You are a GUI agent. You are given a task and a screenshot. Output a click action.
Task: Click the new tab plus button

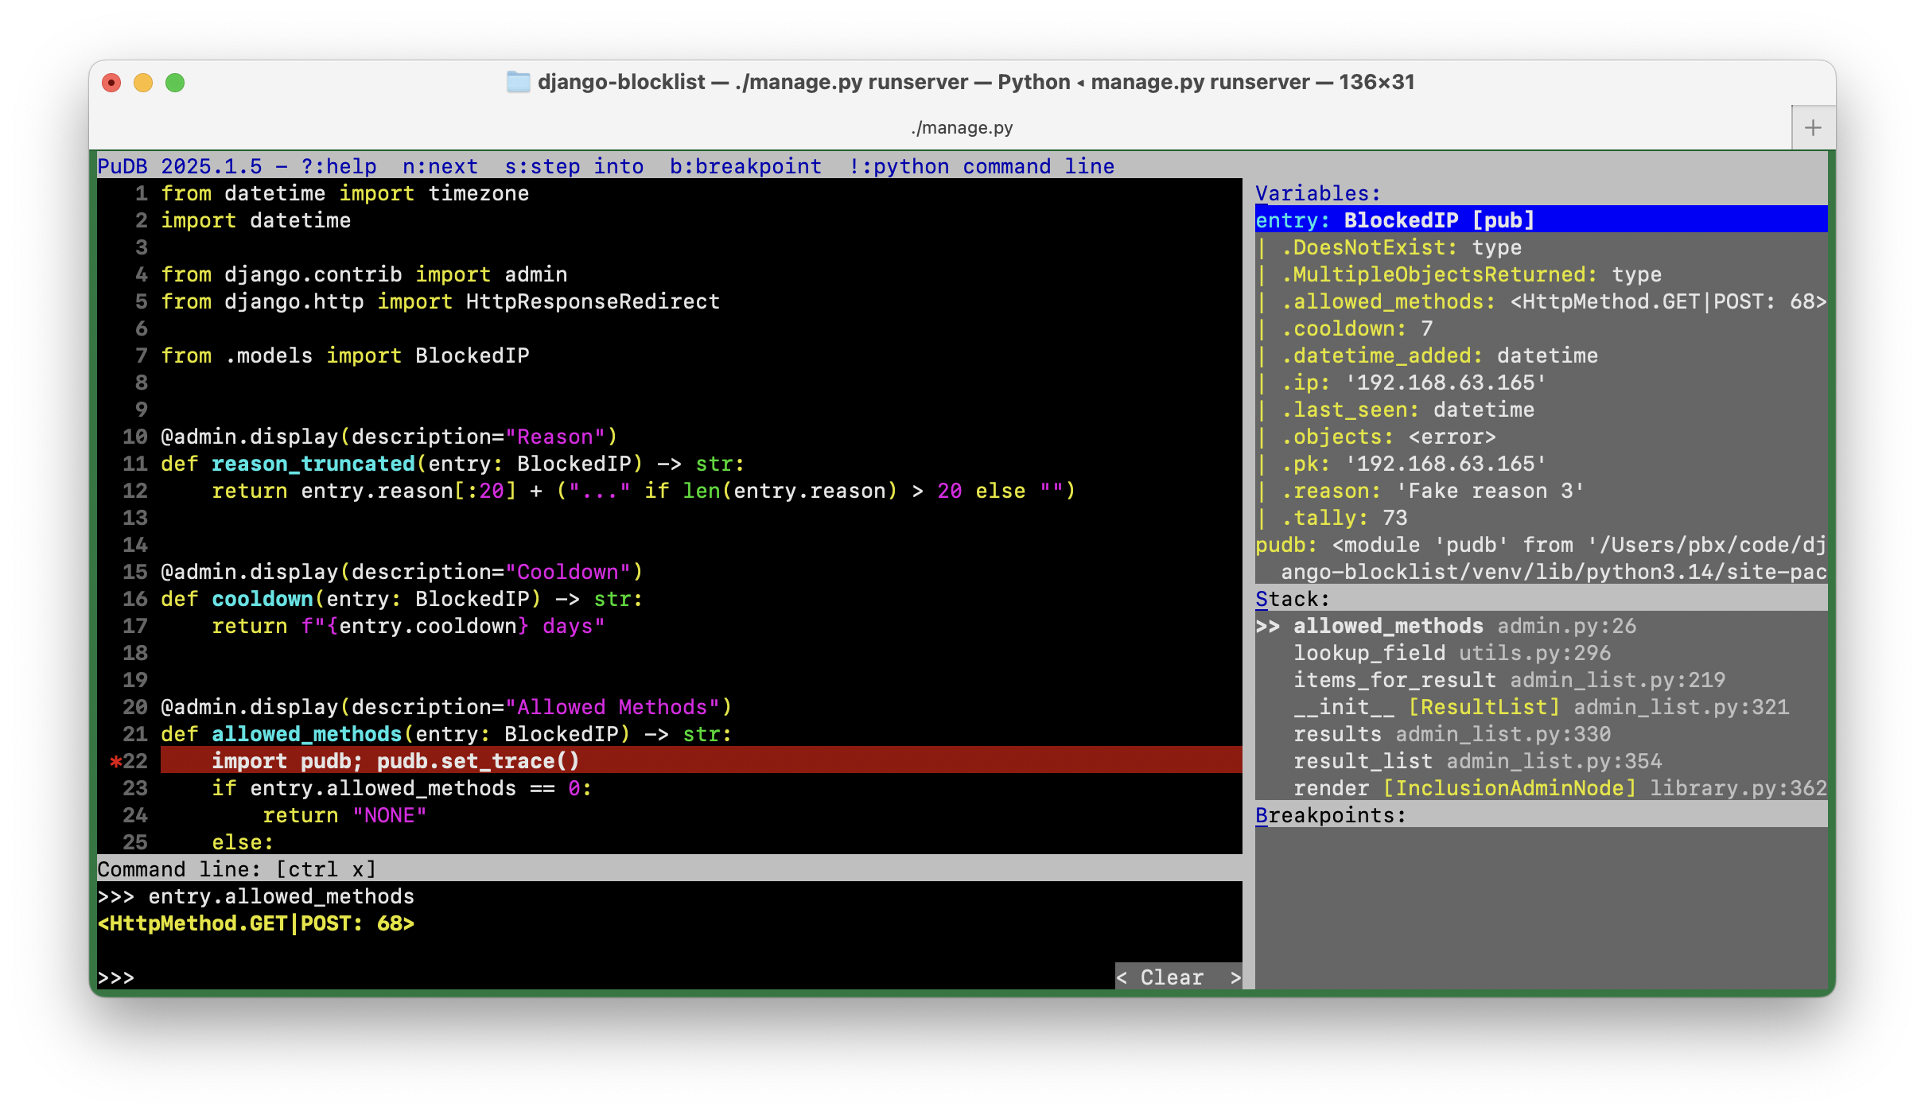pos(1813,127)
